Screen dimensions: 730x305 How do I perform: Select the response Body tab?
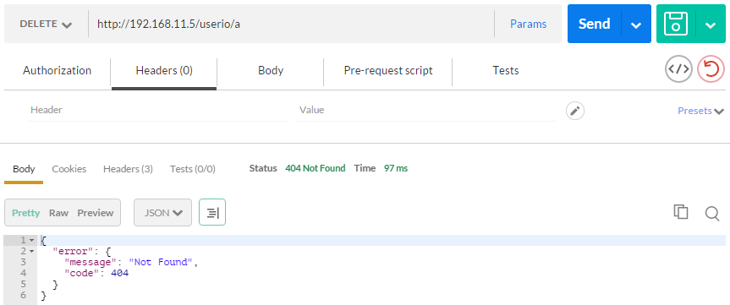24,169
